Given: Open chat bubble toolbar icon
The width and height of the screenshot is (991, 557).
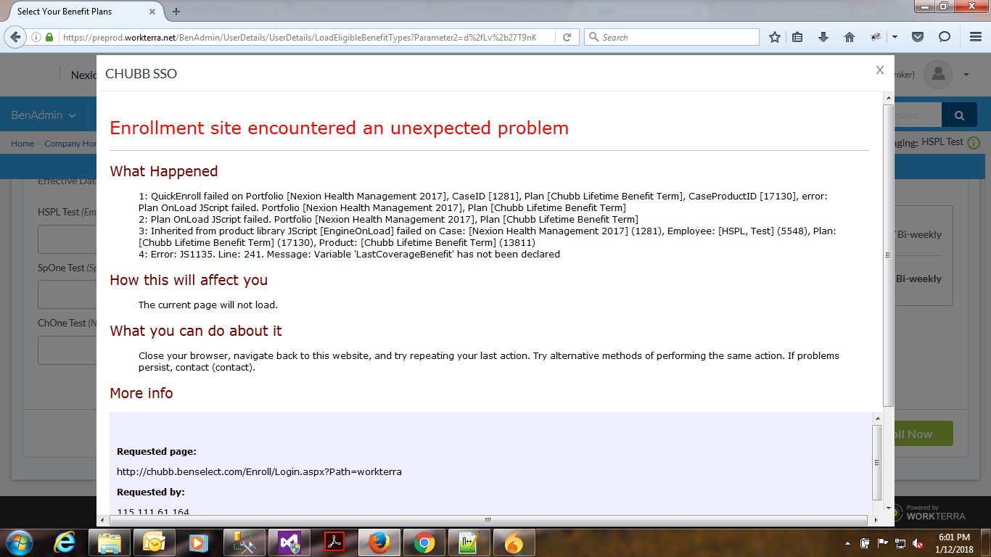Looking at the screenshot, I should point(945,37).
